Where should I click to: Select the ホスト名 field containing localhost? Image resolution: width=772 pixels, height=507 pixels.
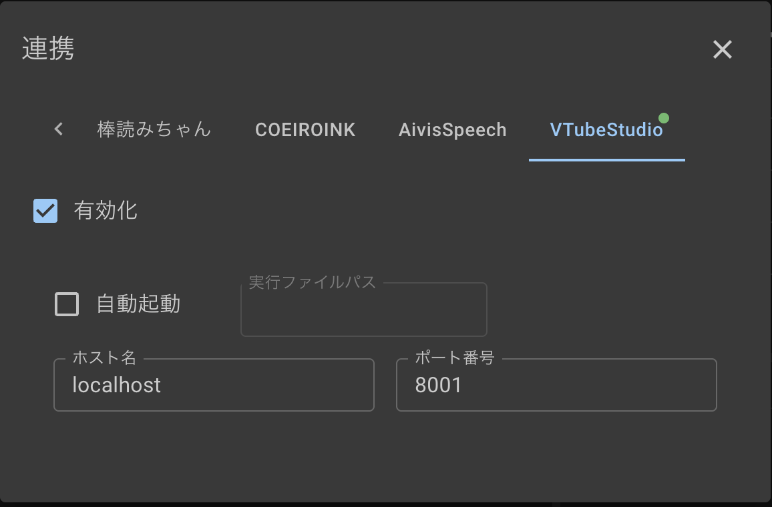coord(214,385)
